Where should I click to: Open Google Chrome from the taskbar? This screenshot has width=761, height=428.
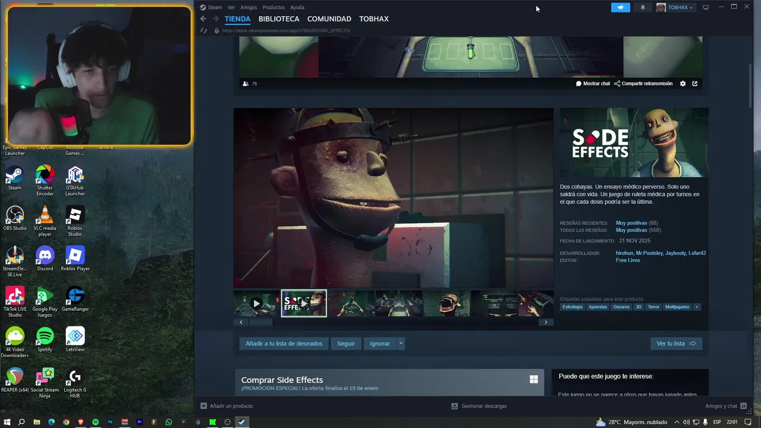coord(66,422)
